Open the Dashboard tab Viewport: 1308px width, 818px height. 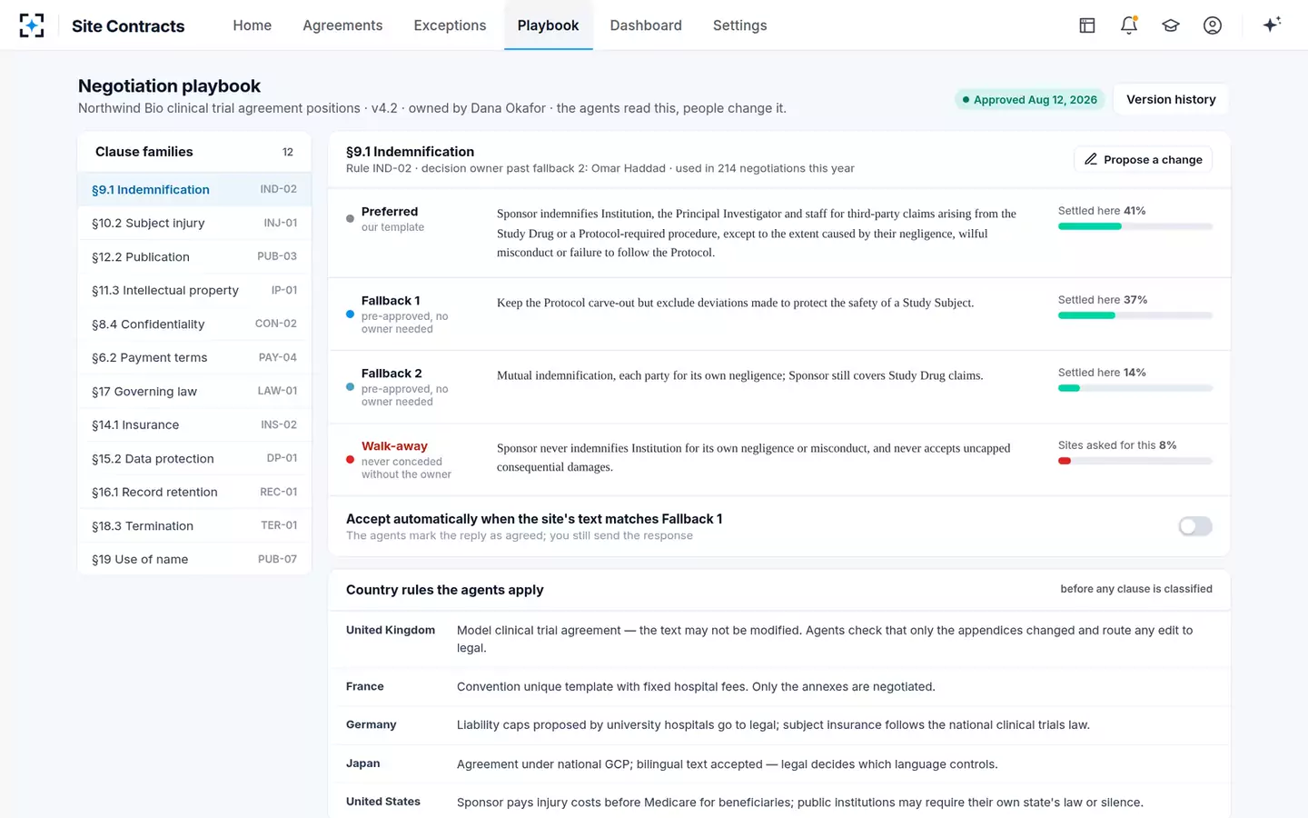646,25
